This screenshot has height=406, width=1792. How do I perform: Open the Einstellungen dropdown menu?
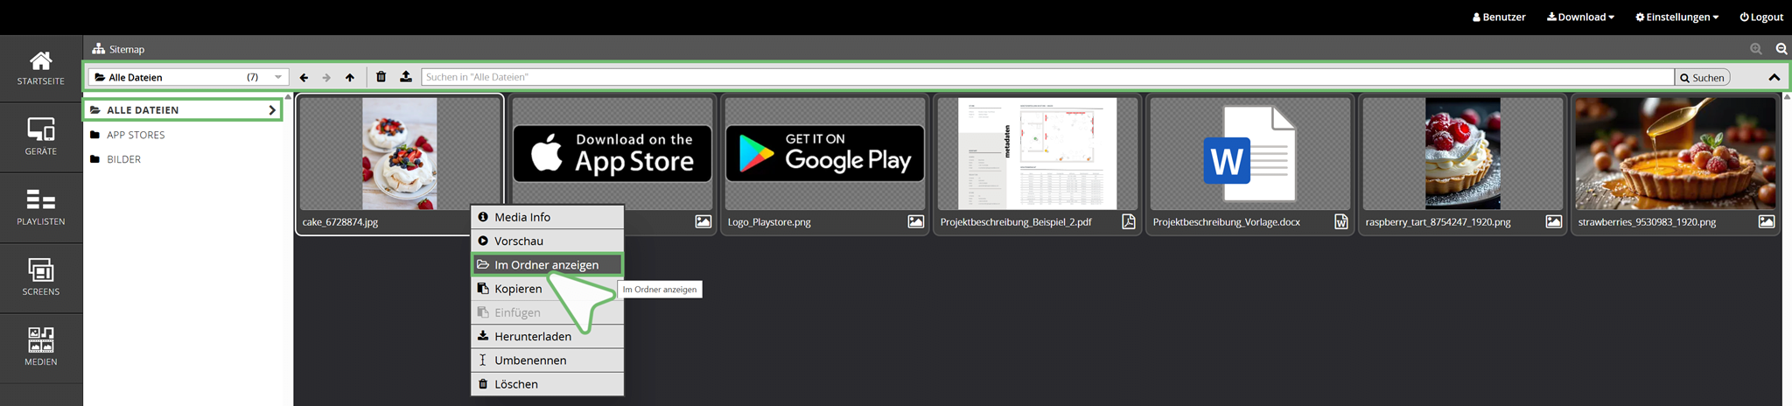1676,17
